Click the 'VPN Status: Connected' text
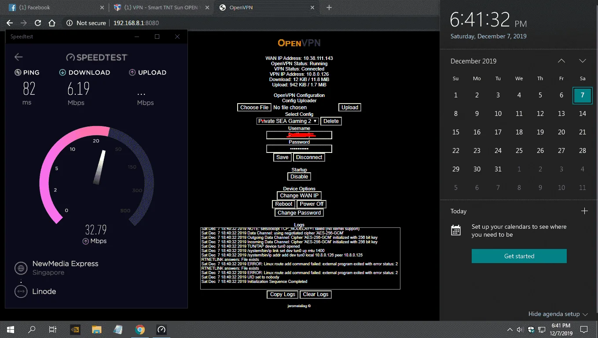Viewport: 598px width, 338px height. tap(299, 69)
